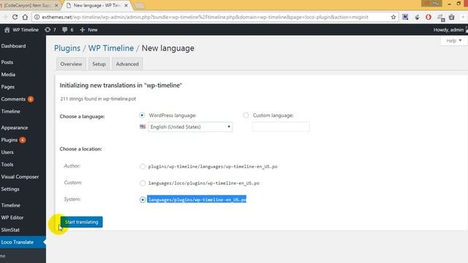Open WP Timeline site home in admin bar
This screenshot has width=468, height=263.
click(x=21, y=30)
